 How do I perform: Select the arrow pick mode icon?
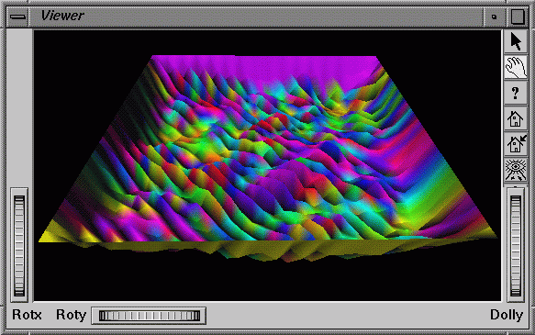tap(516, 41)
